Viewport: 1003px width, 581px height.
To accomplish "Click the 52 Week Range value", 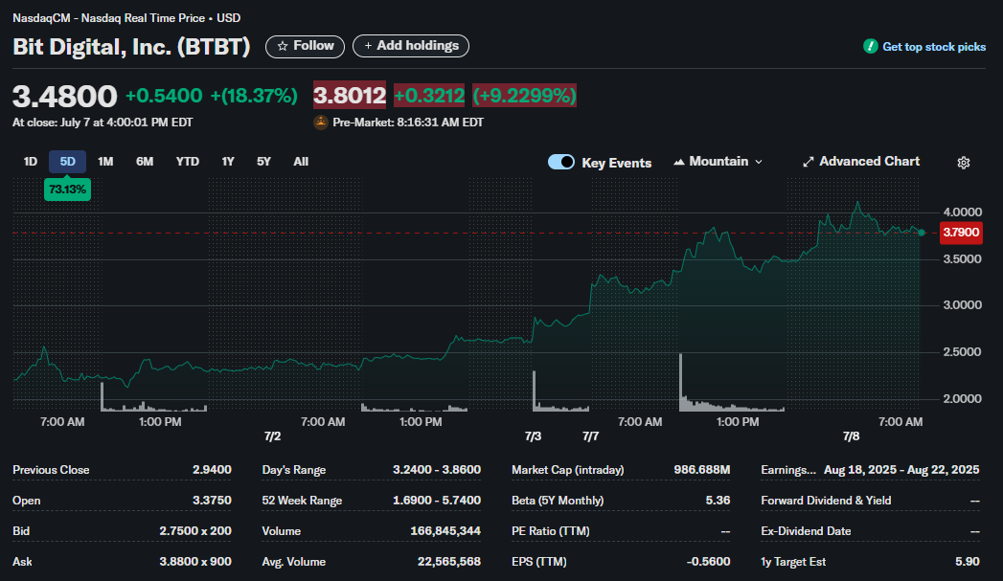I will pos(436,501).
